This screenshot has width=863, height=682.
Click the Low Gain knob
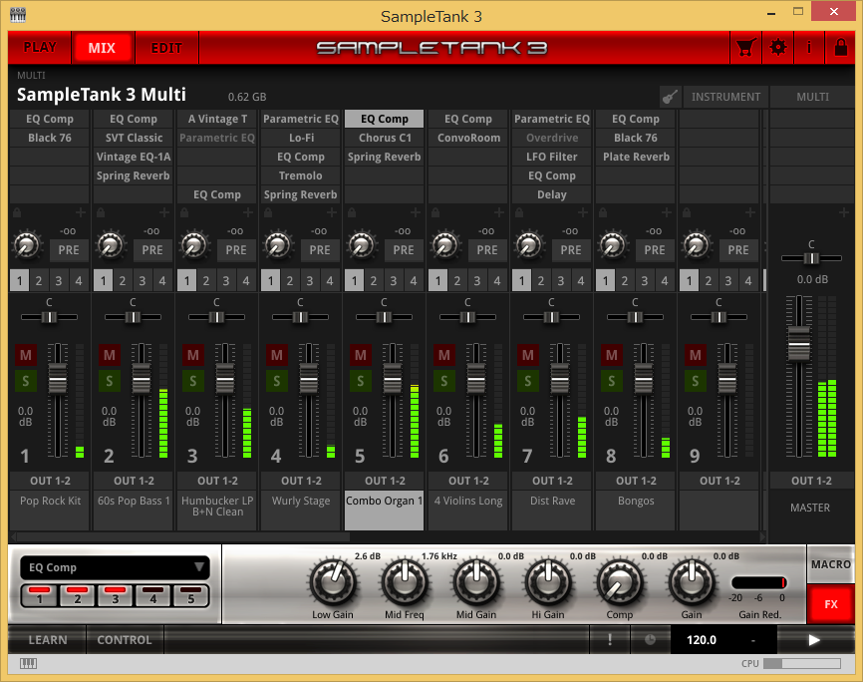point(333,583)
